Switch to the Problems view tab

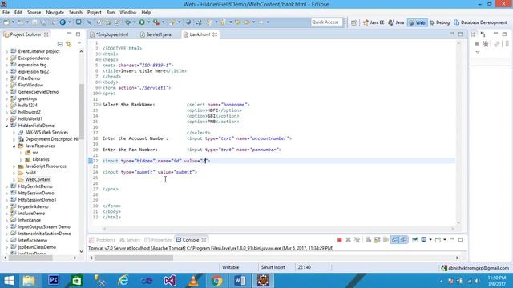(102, 240)
